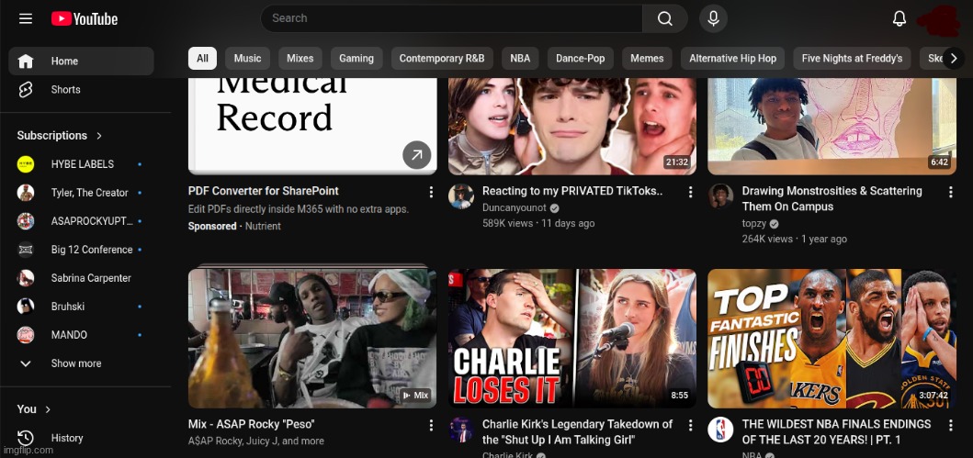Filter by Contemporary R&B chip
This screenshot has height=458, width=973.
tap(441, 59)
